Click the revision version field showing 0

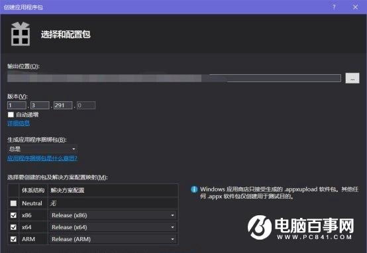point(86,105)
